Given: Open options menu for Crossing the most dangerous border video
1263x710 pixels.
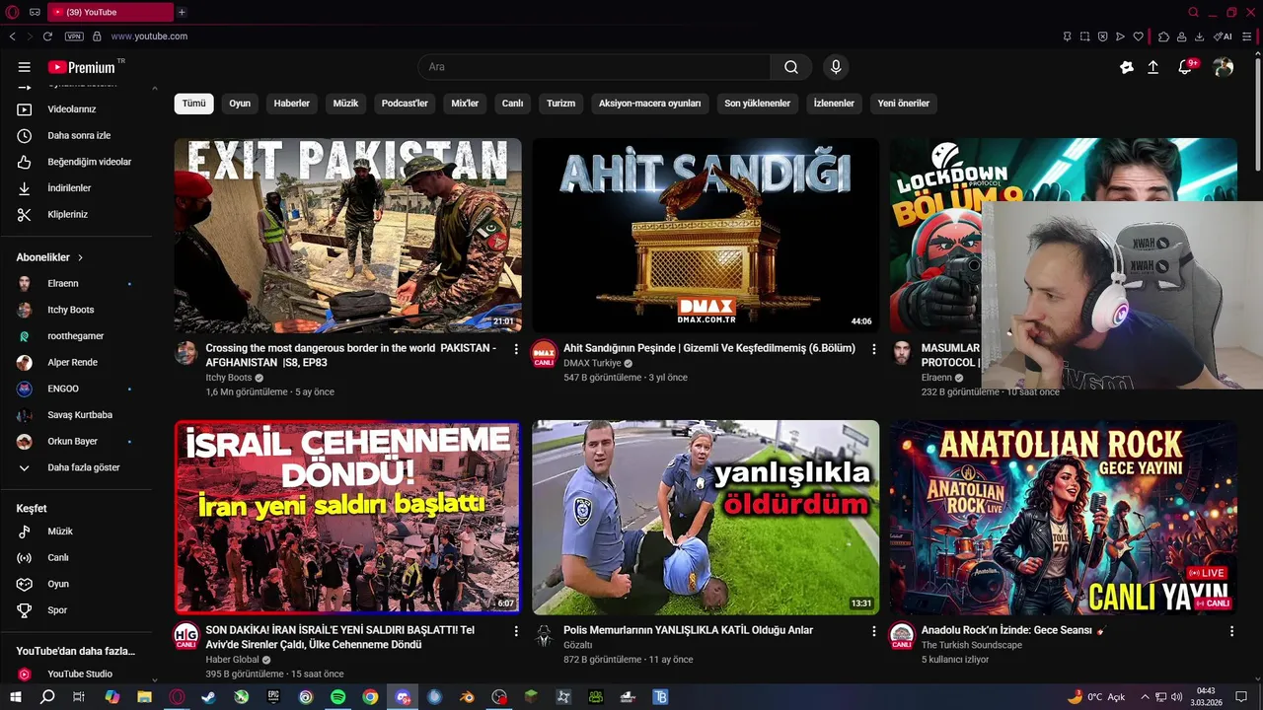Looking at the screenshot, I should point(516,349).
